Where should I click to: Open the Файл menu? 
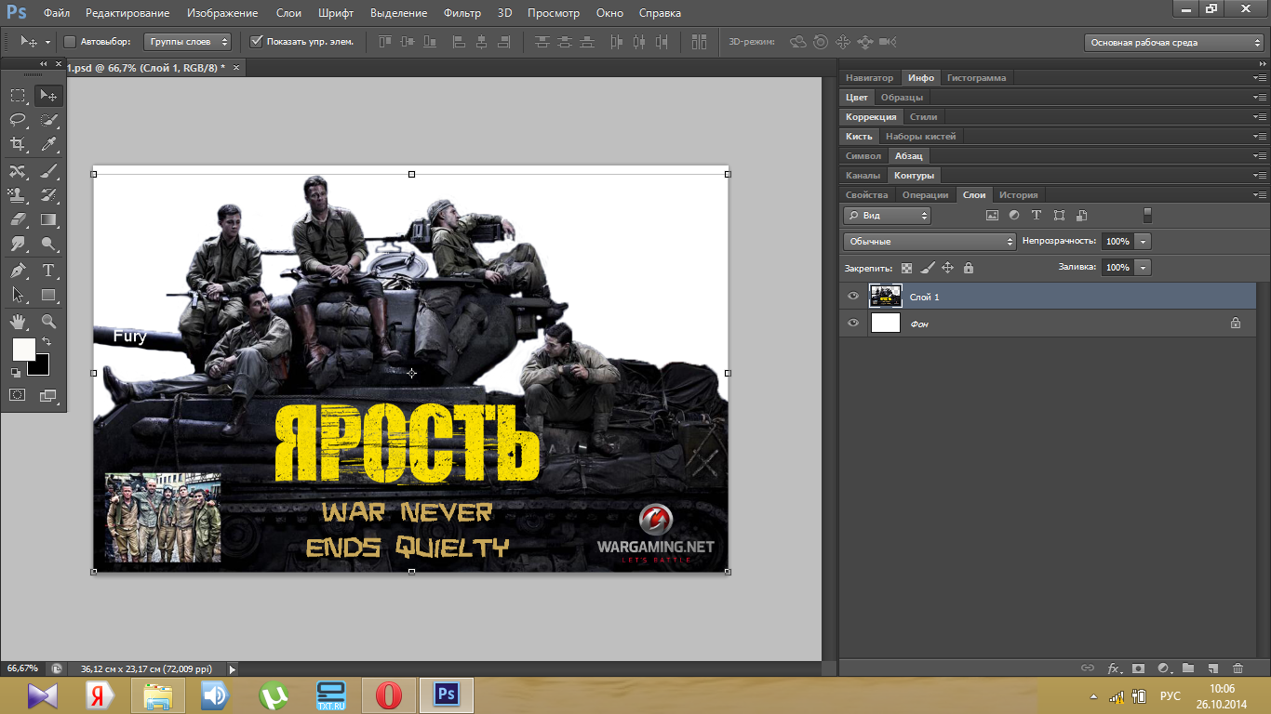click(x=56, y=13)
